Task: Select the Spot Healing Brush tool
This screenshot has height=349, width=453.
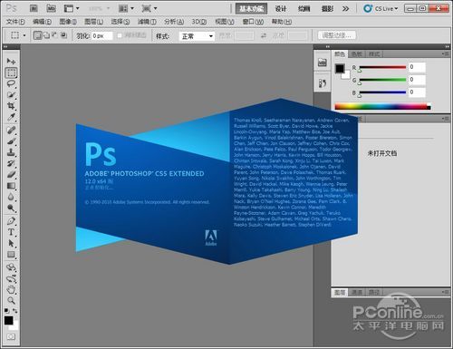Action: point(11,131)
